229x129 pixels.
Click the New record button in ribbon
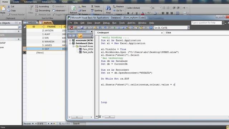tap(82, 6)
